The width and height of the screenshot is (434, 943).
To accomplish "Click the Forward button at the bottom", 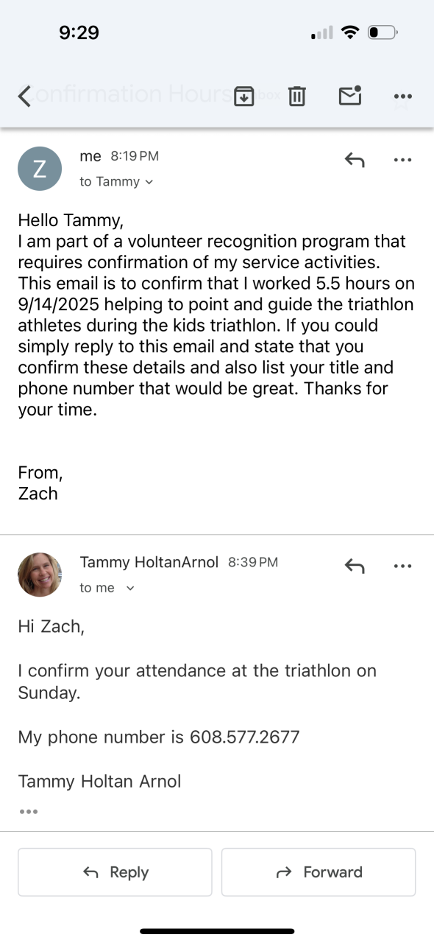I will pos(319,872).
